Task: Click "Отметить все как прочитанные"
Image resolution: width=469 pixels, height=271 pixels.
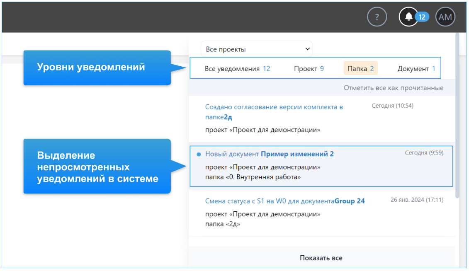Action: [393, 88]
